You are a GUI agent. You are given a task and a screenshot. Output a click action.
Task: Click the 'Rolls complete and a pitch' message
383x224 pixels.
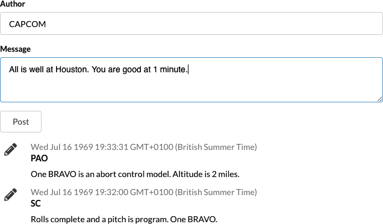point(124,219)
